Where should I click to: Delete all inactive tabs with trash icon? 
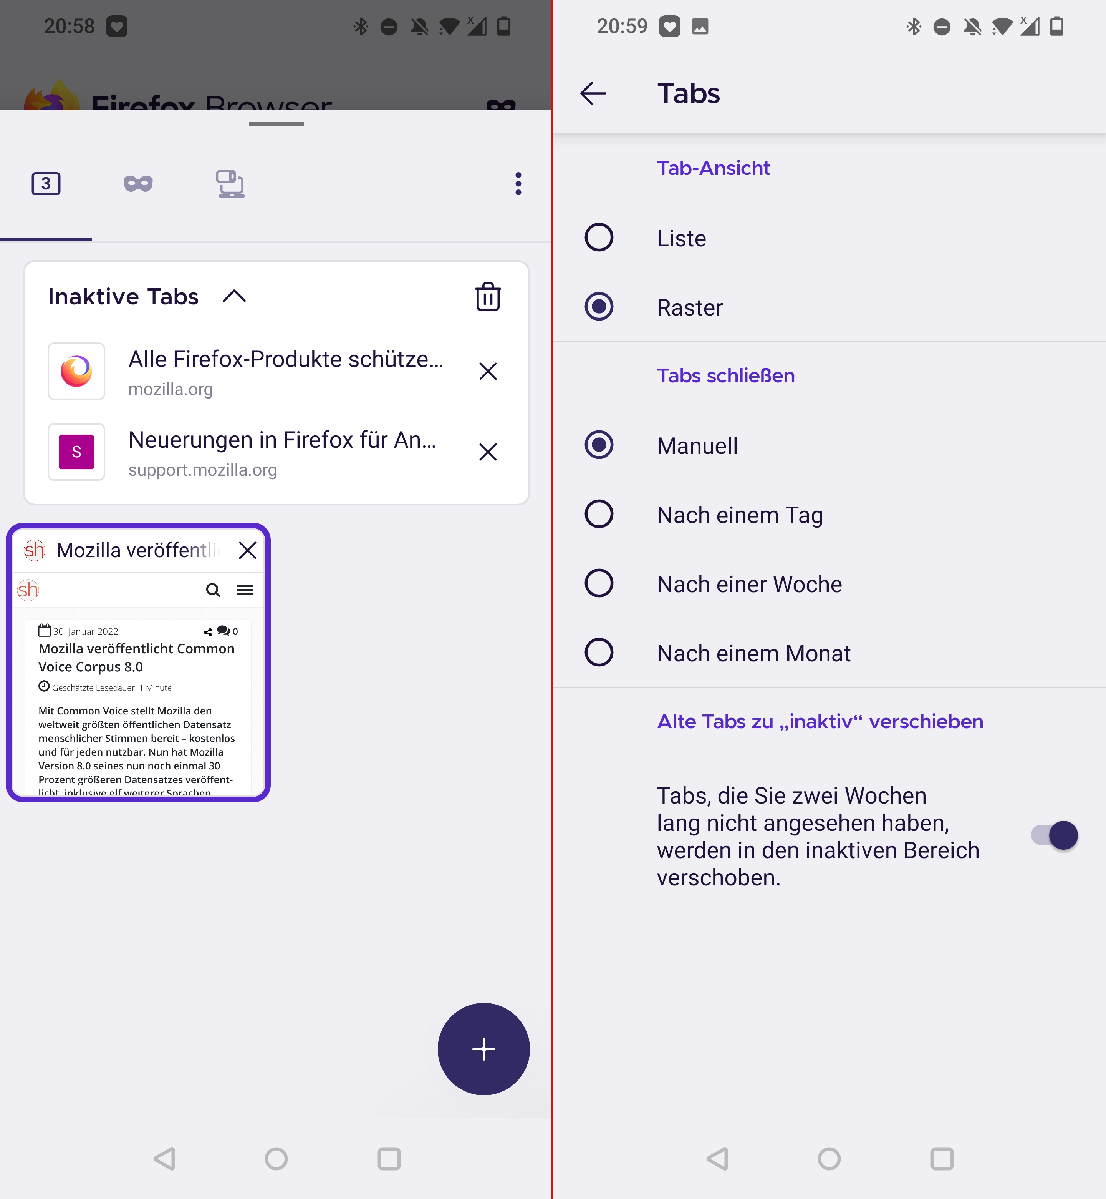click(x=488, y=296)
